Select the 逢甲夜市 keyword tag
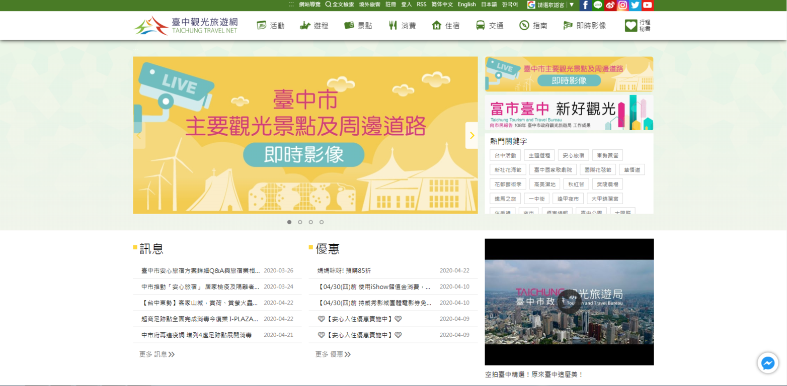 point(569,198)
